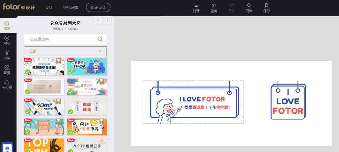Click the 打开 open menu icon
The image size is (339, 152).
click(196, 8)
